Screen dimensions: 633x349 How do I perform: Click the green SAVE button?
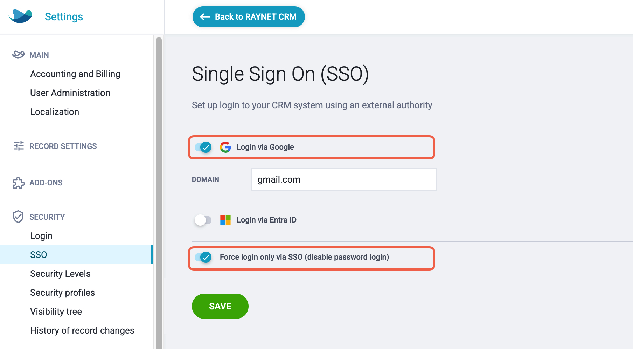pyautogui.click(x=220, y=306)
